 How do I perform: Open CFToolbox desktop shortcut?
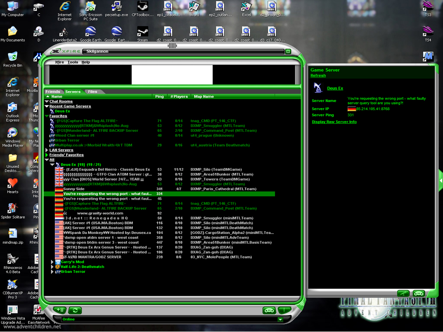tap(143, 9)
